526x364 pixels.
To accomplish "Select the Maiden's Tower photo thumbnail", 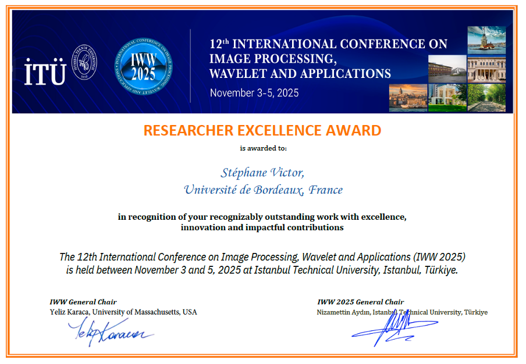I will click(486, 40).
